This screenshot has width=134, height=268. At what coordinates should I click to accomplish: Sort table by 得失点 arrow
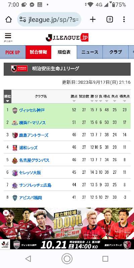[125, 101]
